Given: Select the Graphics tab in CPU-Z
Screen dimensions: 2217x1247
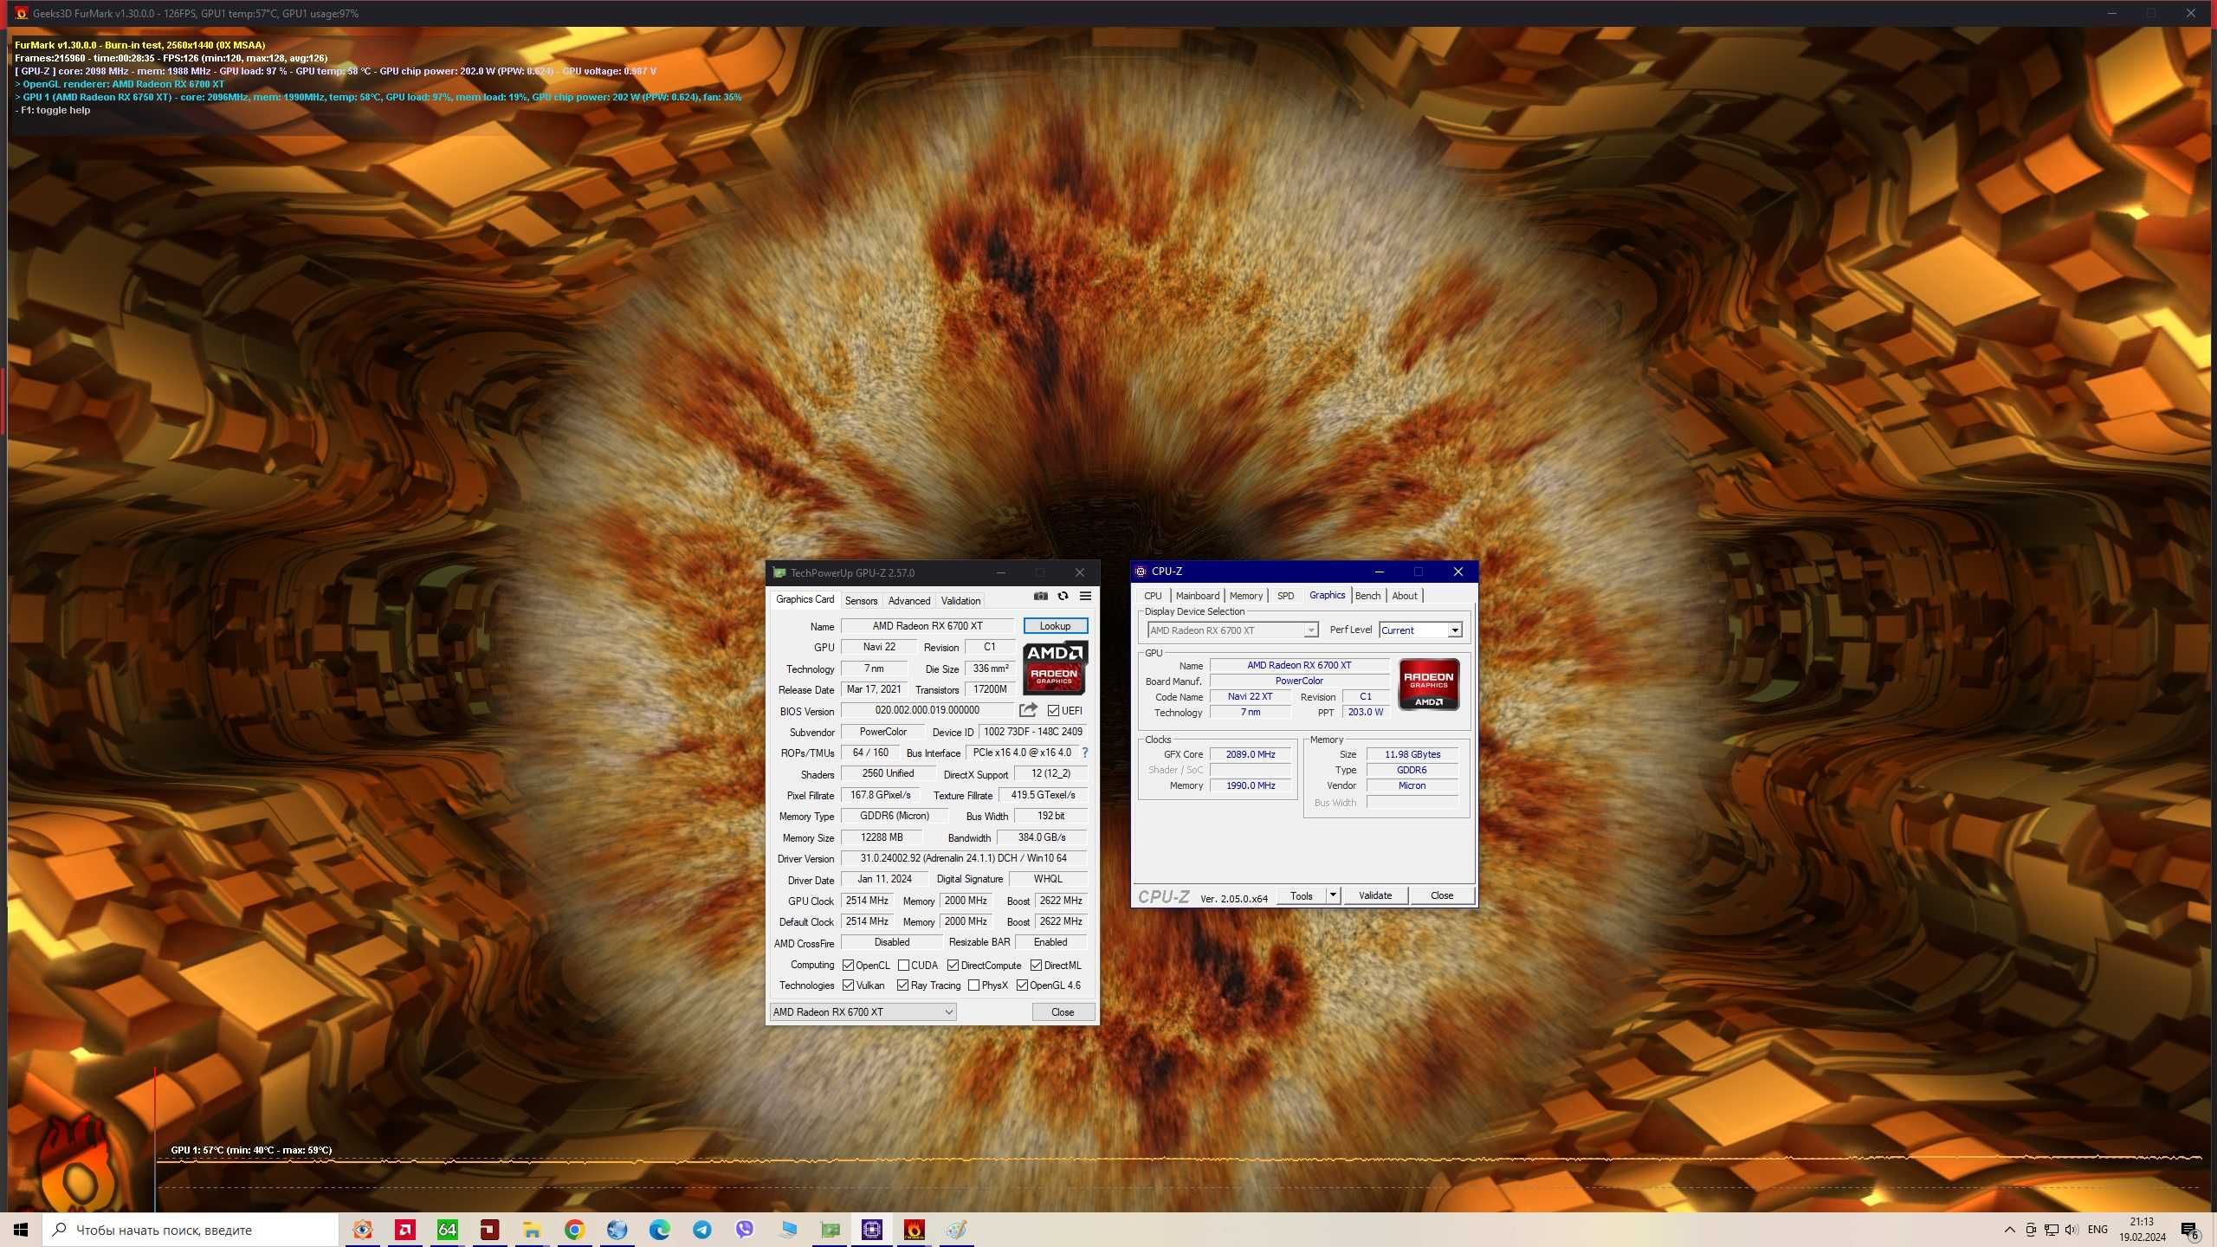Looking at the screenshot, I should coord(1326,594).
